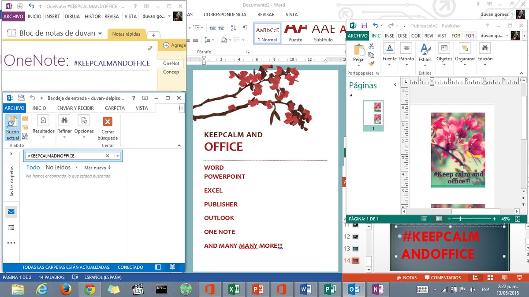Switch Publisher to single page view

point(424,219)
